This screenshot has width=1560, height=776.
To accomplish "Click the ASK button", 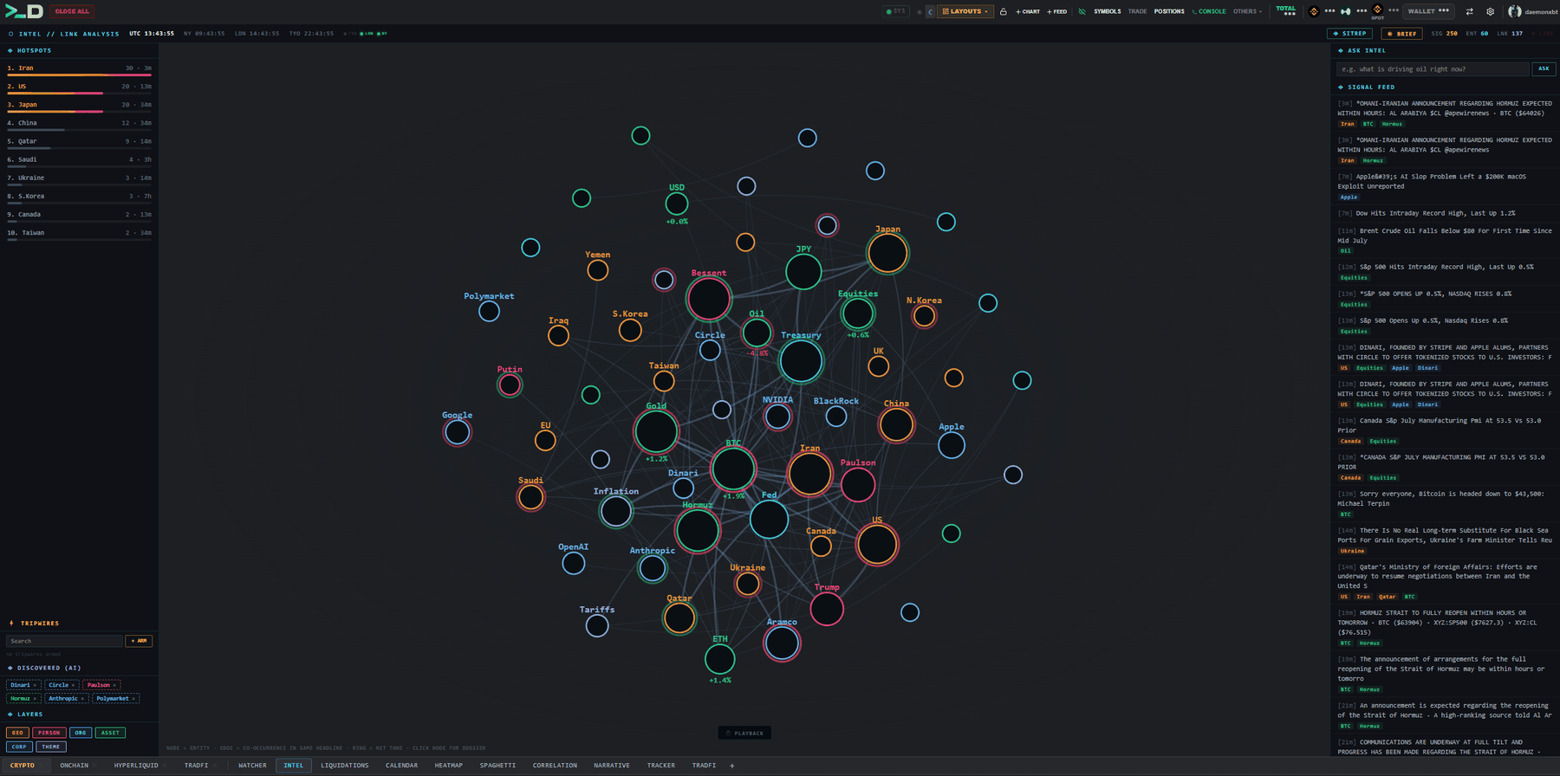I will [1544, 68].
